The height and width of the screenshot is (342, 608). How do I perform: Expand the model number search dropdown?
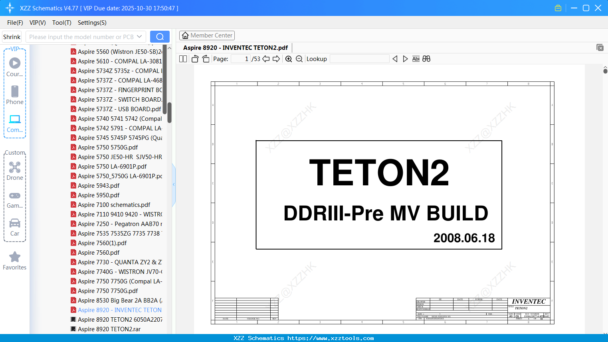(x=139, y=37)
